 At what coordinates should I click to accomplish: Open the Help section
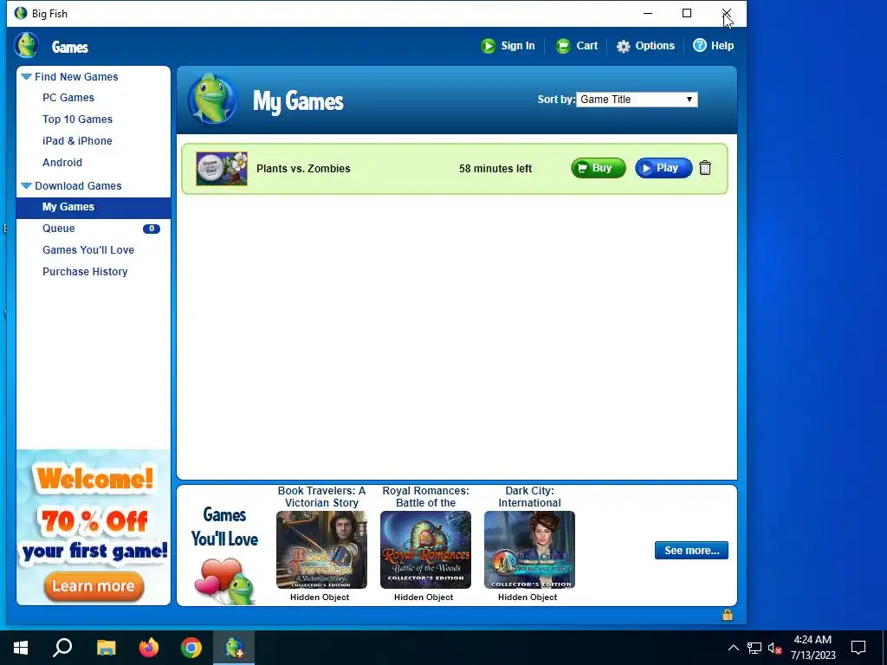point(714,46)
